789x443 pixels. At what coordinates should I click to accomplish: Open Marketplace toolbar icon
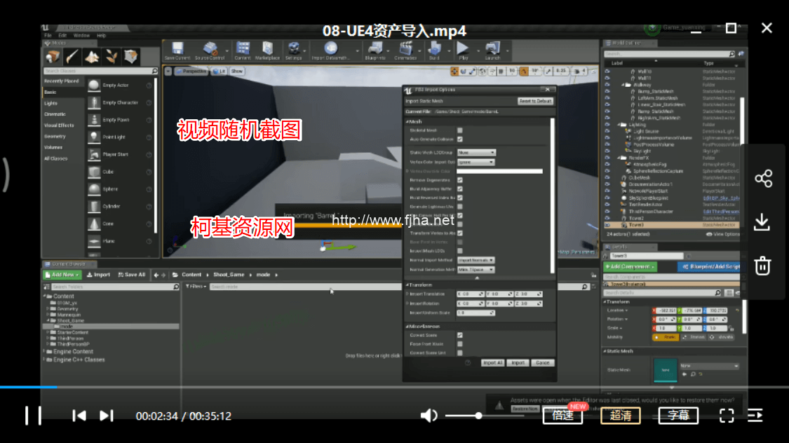(x=267, y=50)
